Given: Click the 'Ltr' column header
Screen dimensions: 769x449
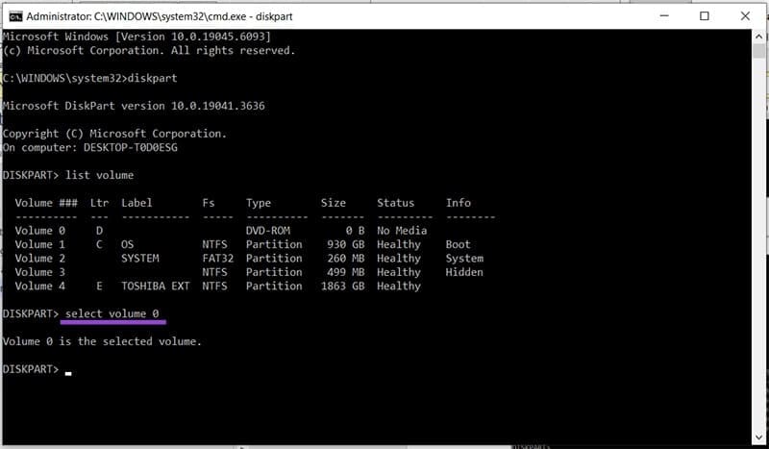Looking at the screenshot, I should pos(100,203).
